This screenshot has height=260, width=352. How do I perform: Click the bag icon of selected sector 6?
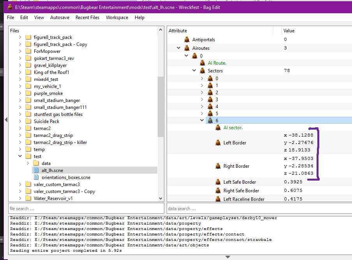(210, 121)
